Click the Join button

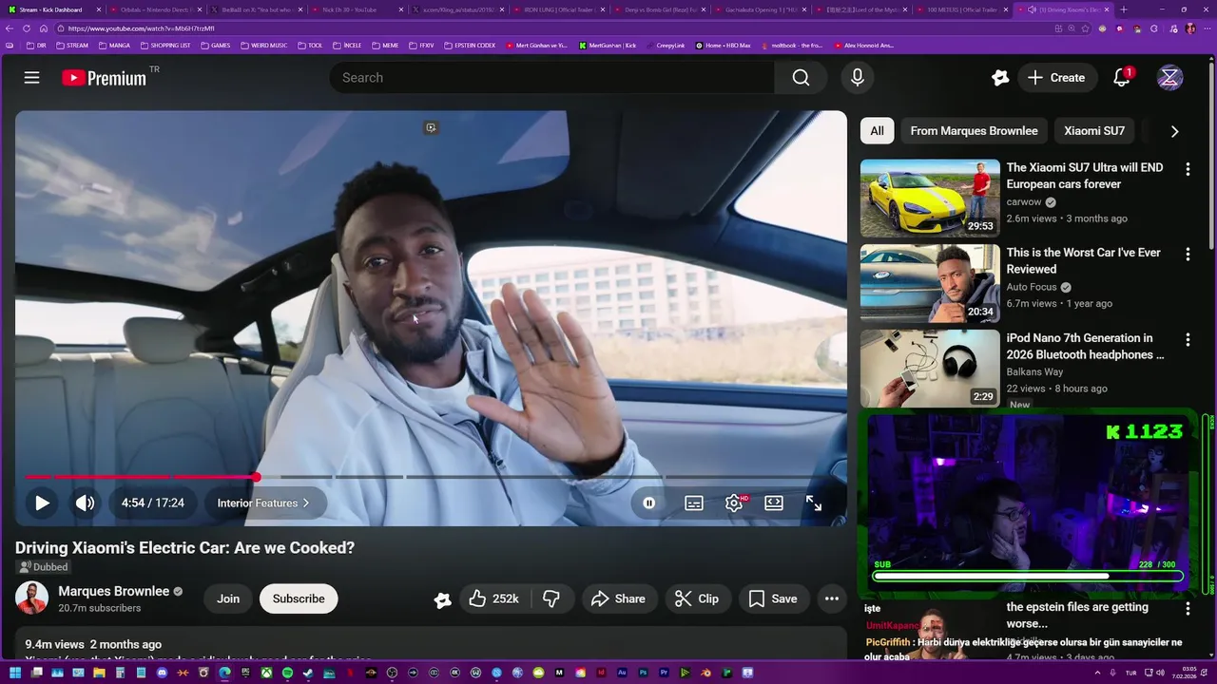tap(228, 598)
